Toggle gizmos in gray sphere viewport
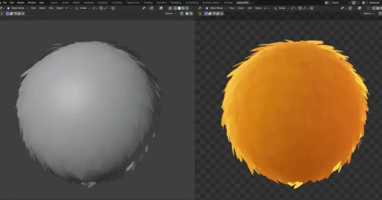 click(152, 8)
